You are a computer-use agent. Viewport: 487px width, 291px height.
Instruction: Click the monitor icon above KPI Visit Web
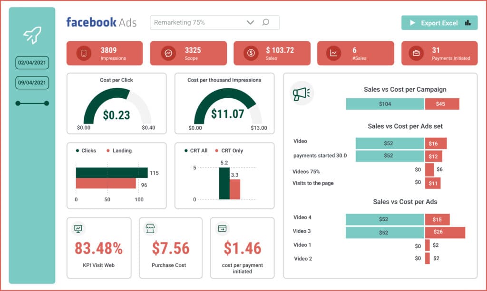78,229
